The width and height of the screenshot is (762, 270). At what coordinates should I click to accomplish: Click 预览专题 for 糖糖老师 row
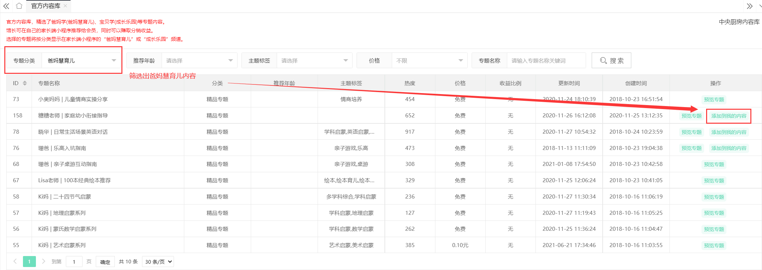[x=691, y=116]
